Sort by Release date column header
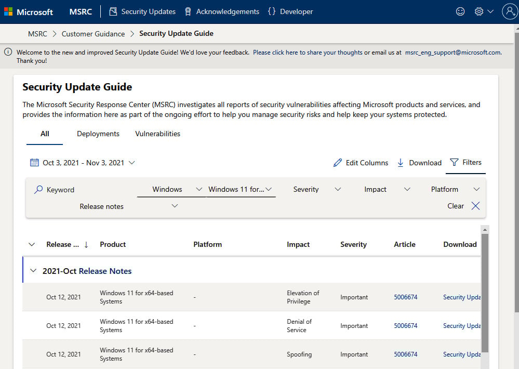 (x=62, y=244)
